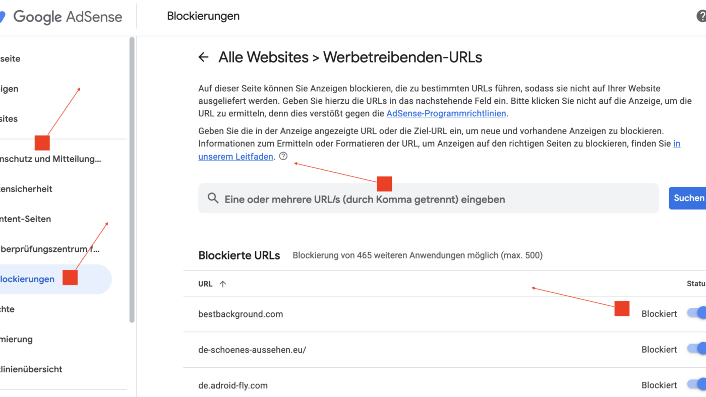Select the de-schoenes-aussehen.eu/ URL entry
The image size is (706, 397).
click(x=252, y=349)
